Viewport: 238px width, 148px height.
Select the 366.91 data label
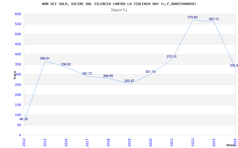(45, 58)
